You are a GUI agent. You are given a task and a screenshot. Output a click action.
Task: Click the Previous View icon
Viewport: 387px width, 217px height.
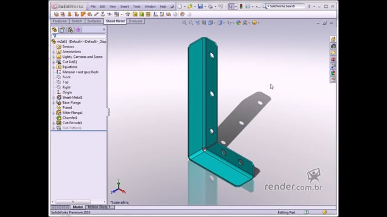pos(198,23)
